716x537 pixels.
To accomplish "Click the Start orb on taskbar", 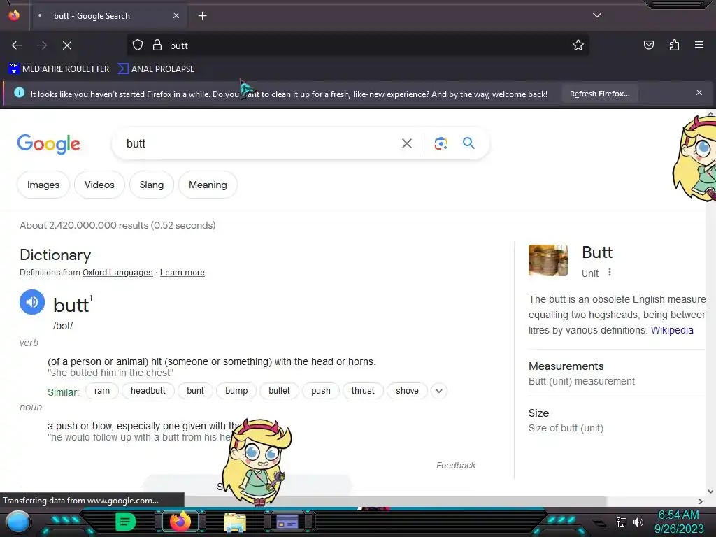I will pyautogui.click(x=18, y=523).
